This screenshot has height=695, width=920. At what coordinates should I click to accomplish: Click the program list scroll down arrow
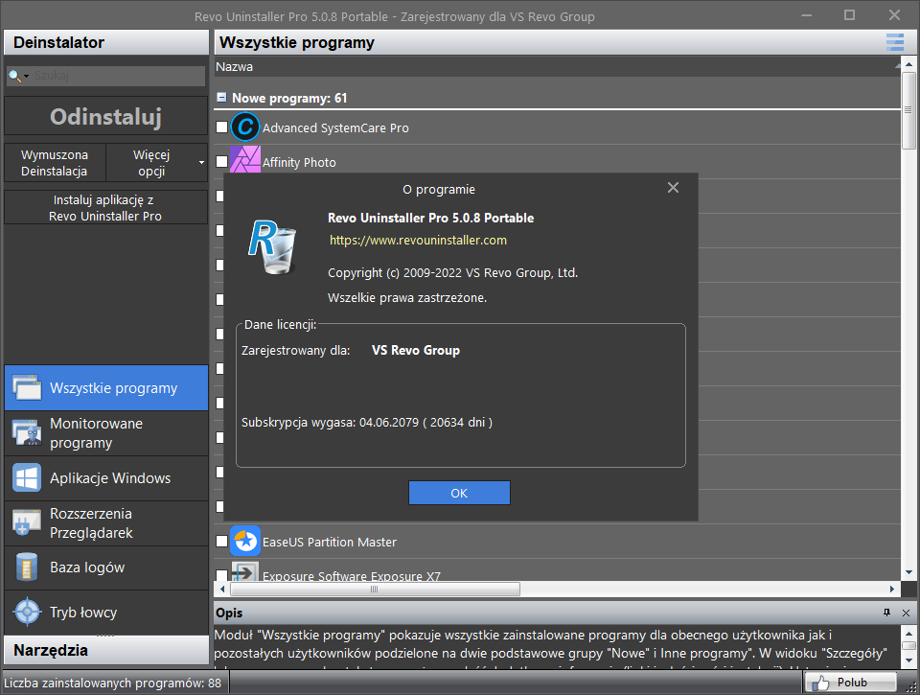pos(908,572)
